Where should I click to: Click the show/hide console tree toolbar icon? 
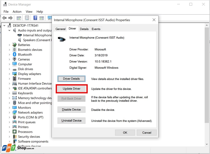pos(19,18)
